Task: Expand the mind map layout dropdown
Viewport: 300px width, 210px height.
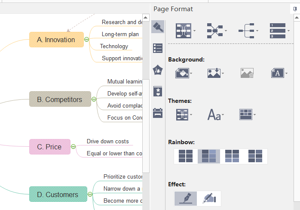Action: tap(195, 31)
